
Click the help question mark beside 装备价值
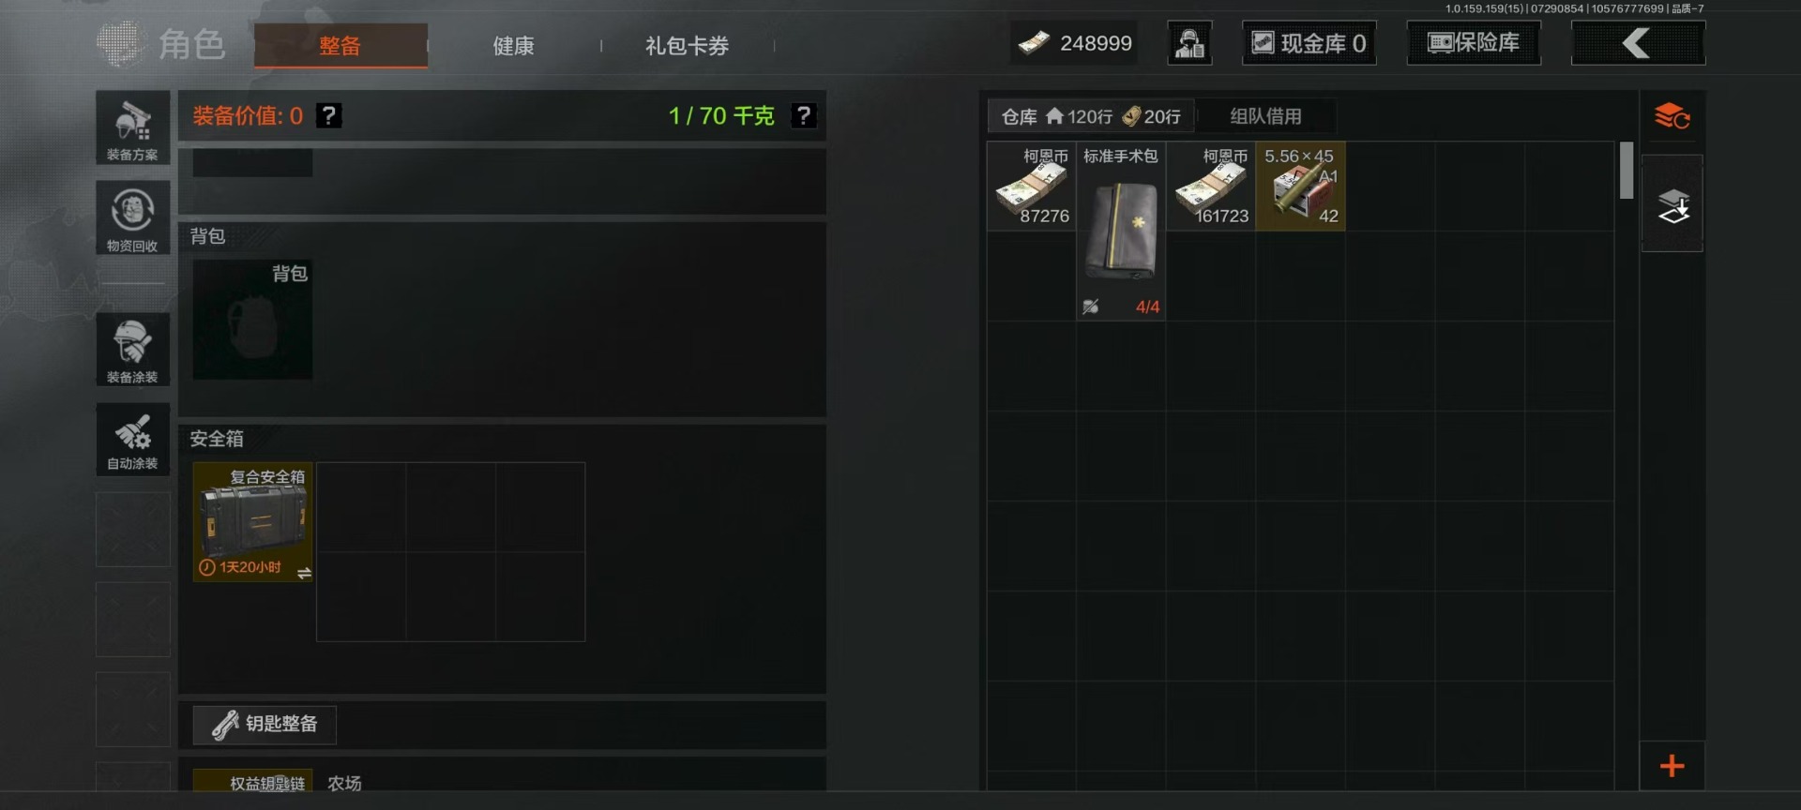click(328, 115)
